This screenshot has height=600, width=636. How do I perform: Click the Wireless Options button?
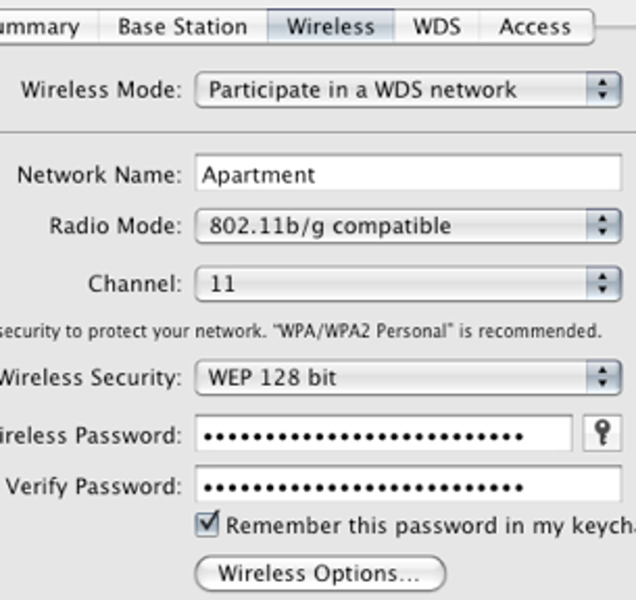[320, 573]
